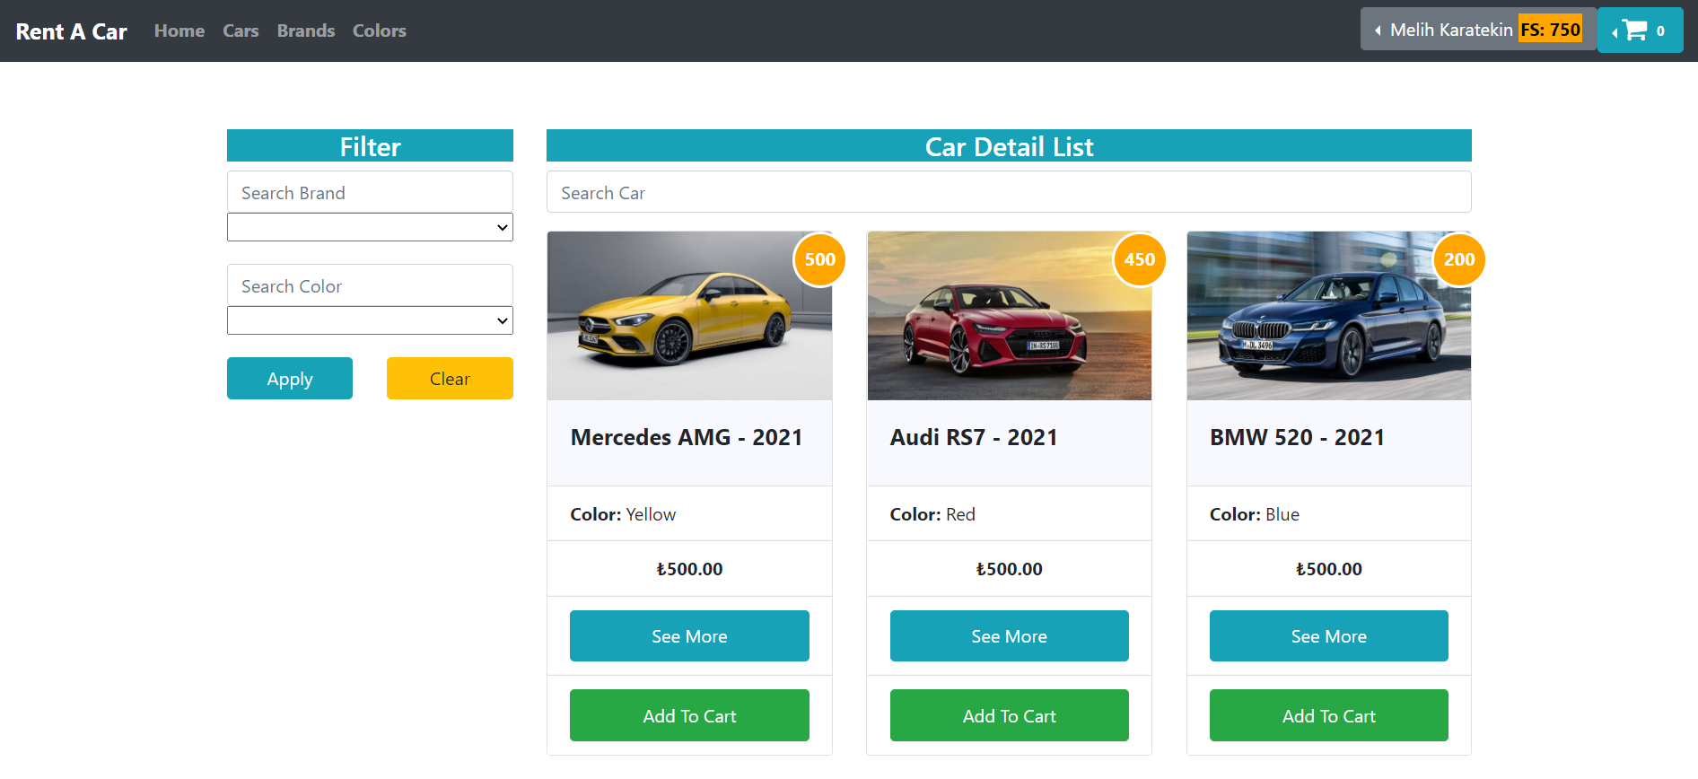Image resolution: width=1698 pixels, height=779 pixels.
Task: See More for BMW 520
Action: (1328, 635)
